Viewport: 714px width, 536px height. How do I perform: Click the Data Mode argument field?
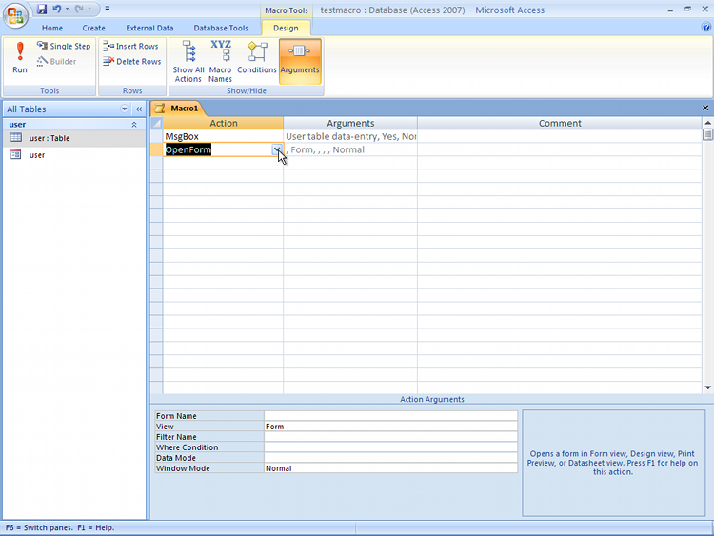point(390,458)
